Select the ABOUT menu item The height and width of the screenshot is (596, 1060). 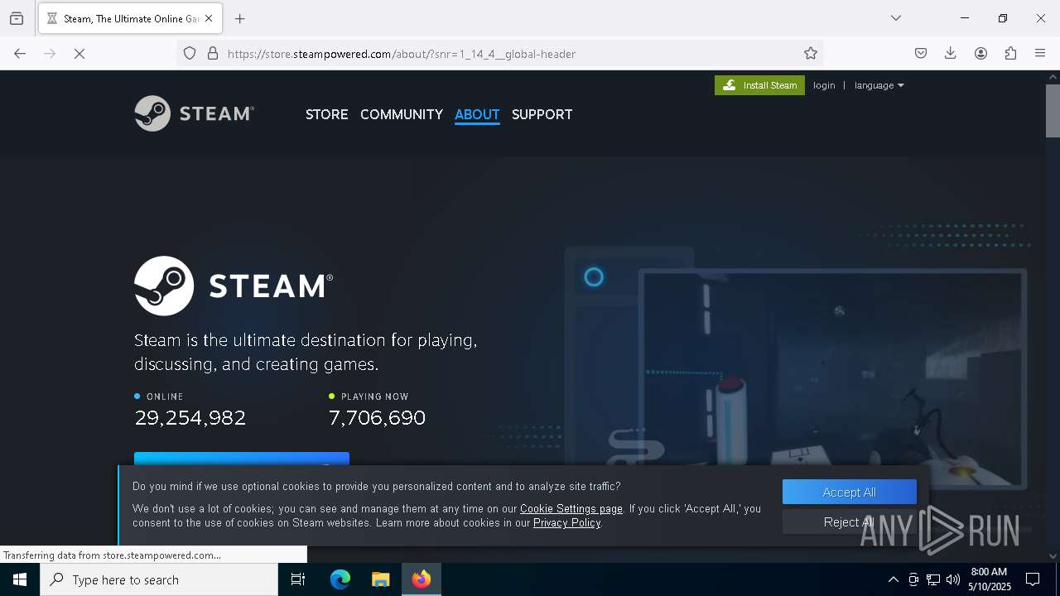pos(477,114)
